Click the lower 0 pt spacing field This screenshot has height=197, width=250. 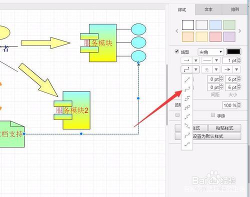213,87
